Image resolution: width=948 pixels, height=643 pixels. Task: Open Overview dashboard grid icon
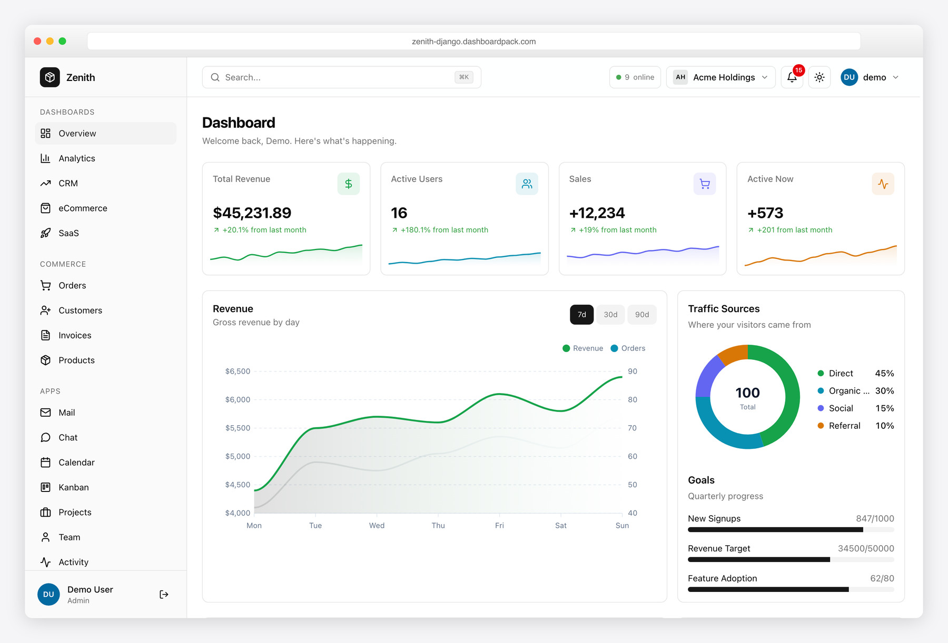[46, 134]
